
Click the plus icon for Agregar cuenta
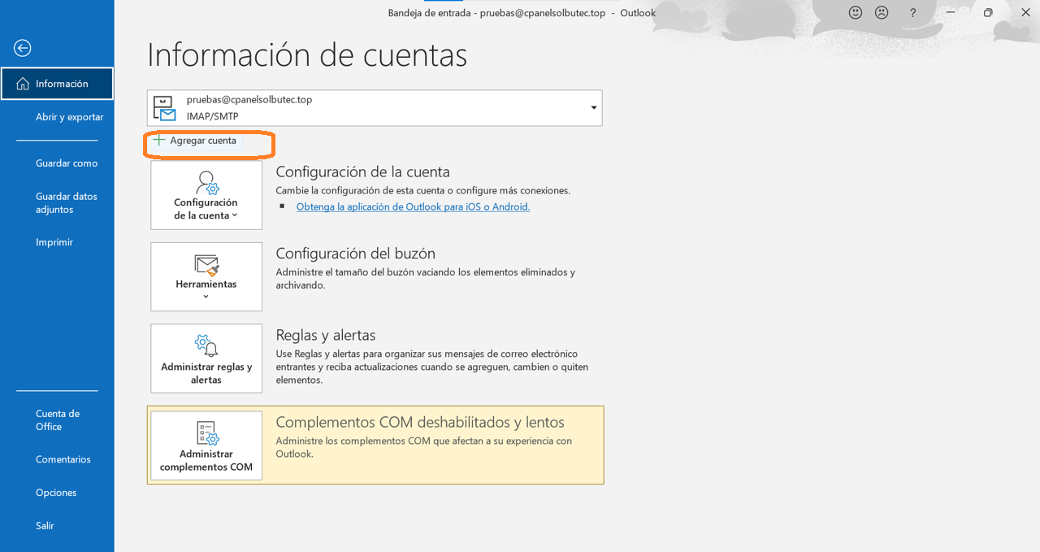(x=159, y=140)
